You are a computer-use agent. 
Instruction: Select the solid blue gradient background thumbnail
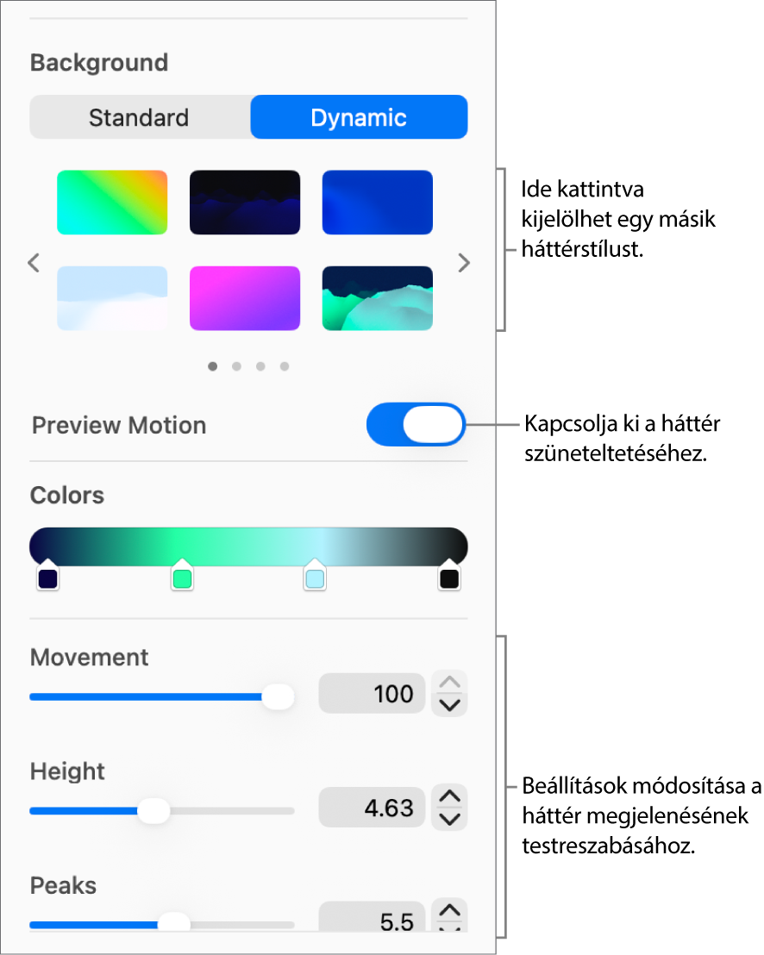click(377, 203)
